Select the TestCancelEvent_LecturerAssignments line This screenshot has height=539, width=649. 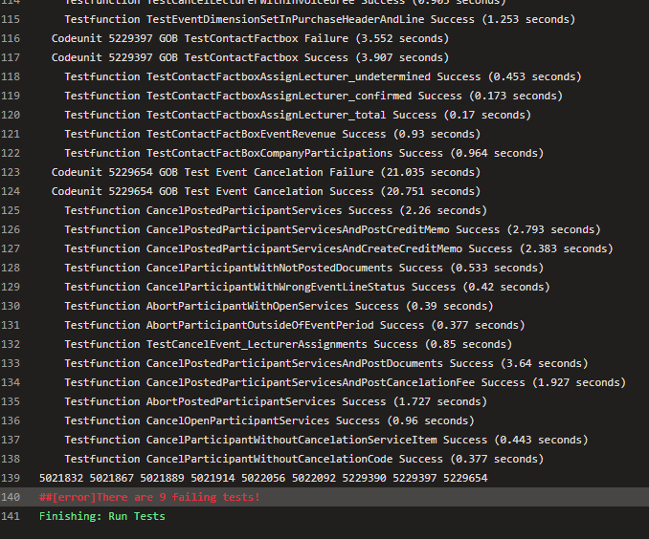click(x=288, y=344)
